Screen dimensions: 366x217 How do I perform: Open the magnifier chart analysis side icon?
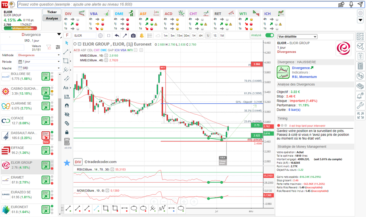coord(360,46)
